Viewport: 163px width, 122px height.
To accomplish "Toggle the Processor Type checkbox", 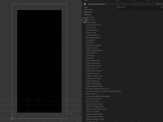I will pos(85,28).
